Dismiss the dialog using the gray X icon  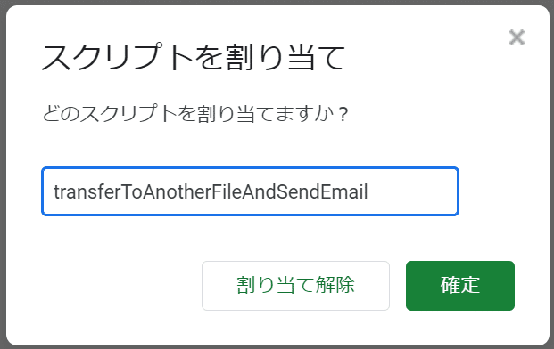[517, 37]
